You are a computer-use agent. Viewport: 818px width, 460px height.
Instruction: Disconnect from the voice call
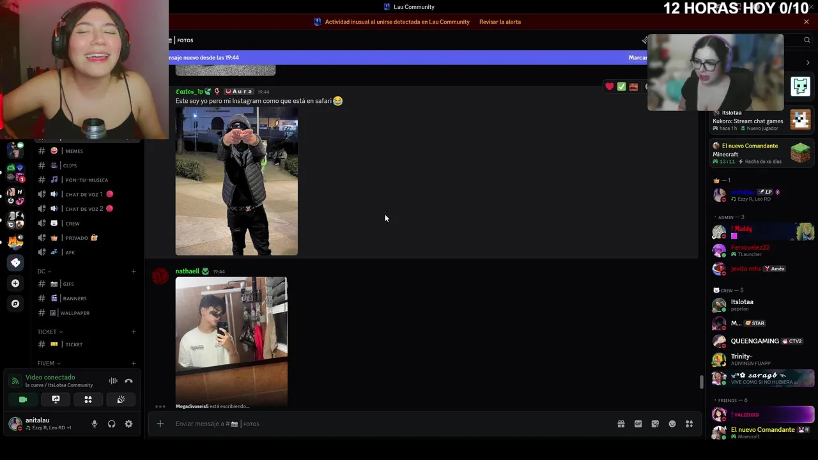tap(128, 381)
